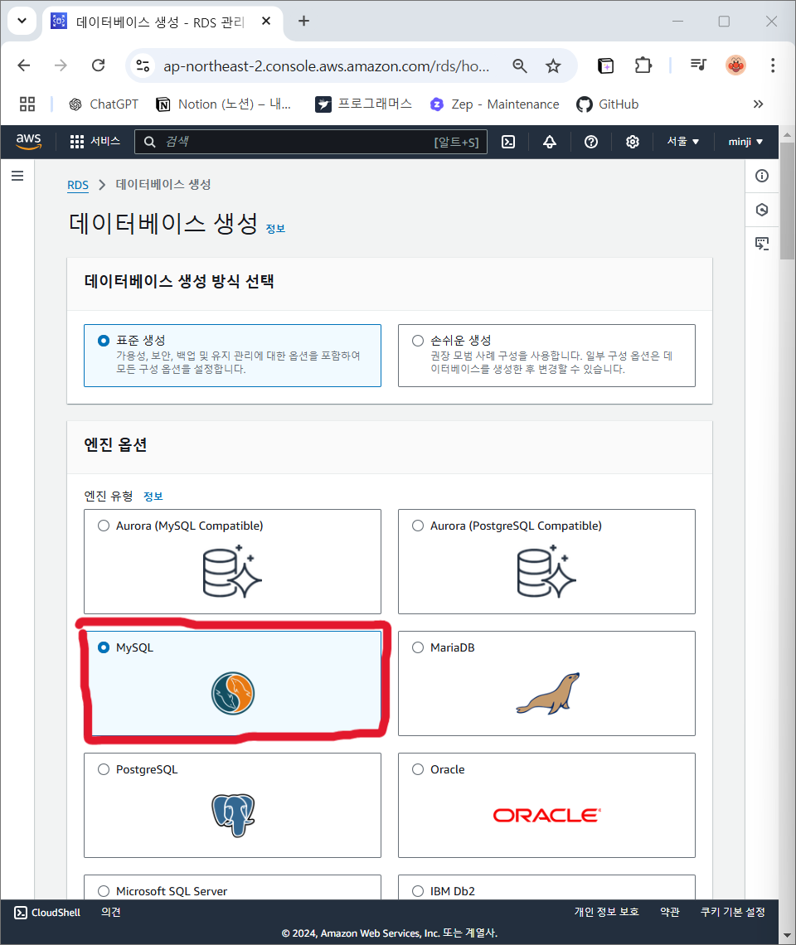This screenshot has height=945, width=796.
Task: Open the browser extensions puzzle icon
Action: tap(643, 65)
